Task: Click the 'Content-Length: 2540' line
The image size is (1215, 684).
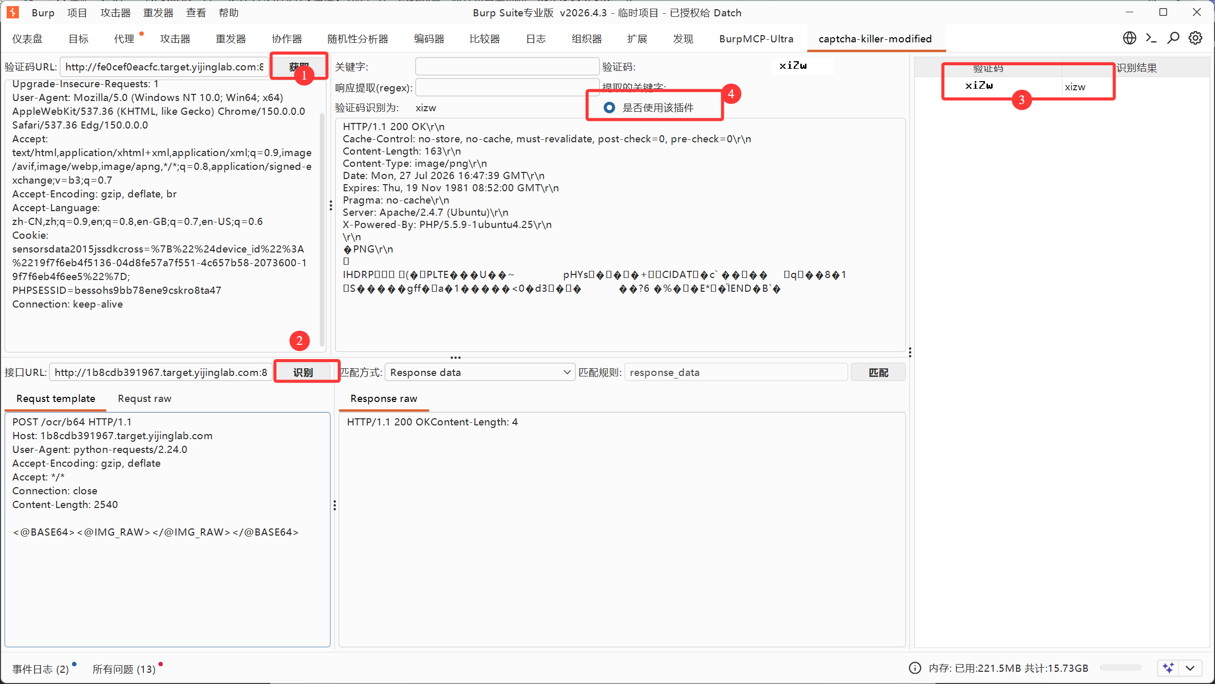Action: [x=65, y=504]
